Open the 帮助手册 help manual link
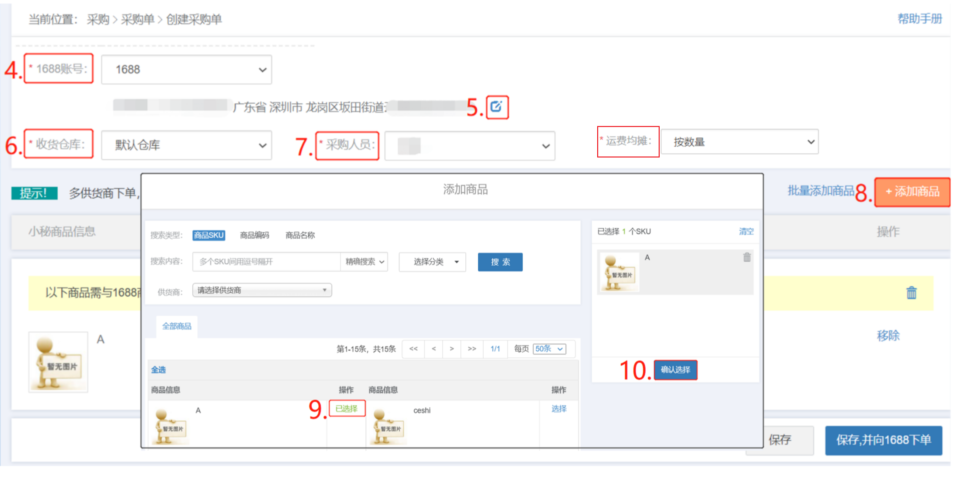 click(920, 19)
